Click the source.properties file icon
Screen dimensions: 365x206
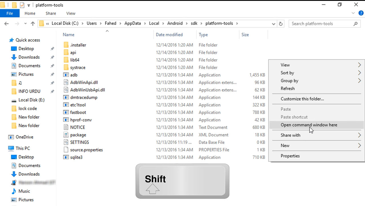coord(66,150)
